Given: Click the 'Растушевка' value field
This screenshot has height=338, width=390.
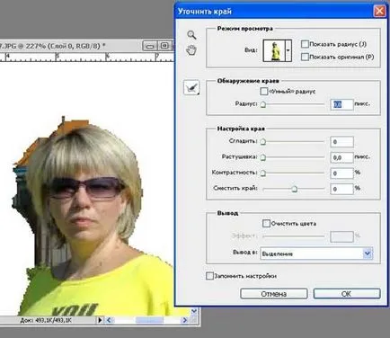Looking at the screenshot, I should pyautogui.click(x=341, y=157).
